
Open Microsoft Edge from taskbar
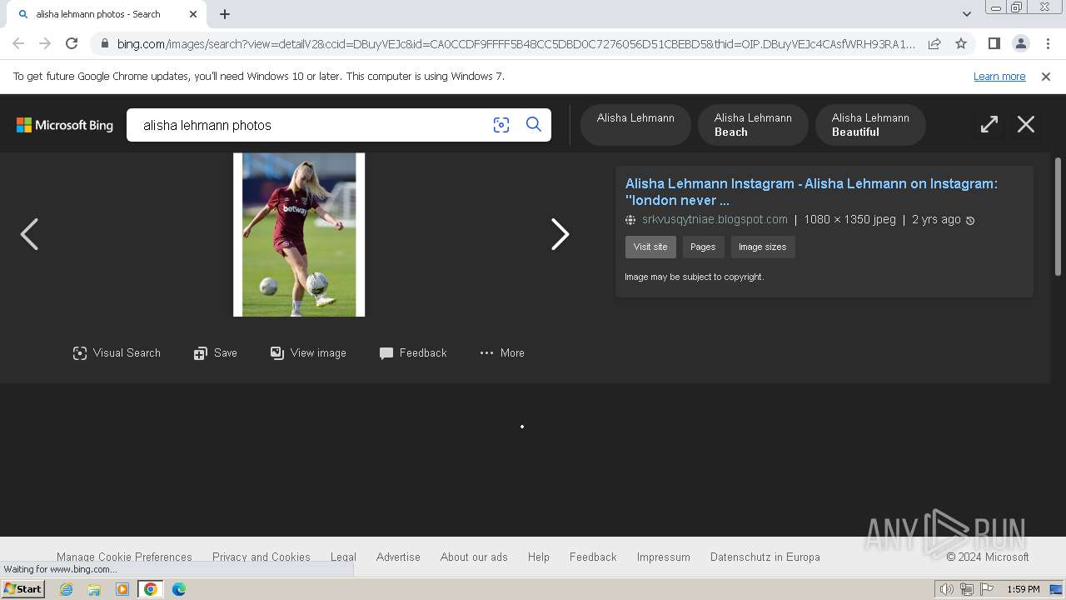(179, 589)
